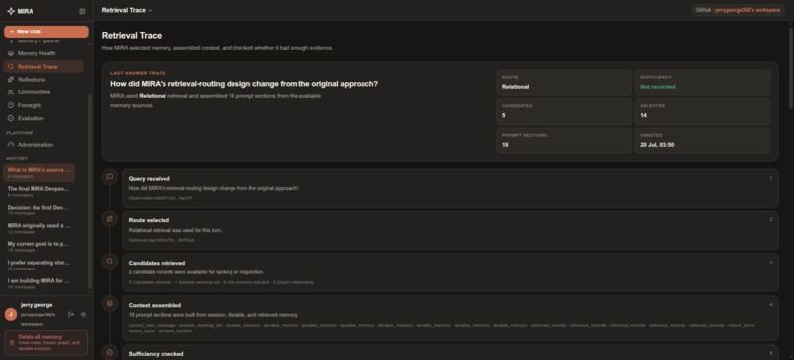Click the sidebar vertical scrollbar

[x=90, y=190]
